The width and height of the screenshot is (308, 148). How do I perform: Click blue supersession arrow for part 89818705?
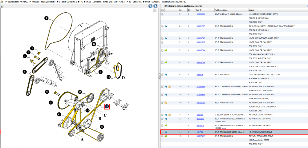point(166,38)
